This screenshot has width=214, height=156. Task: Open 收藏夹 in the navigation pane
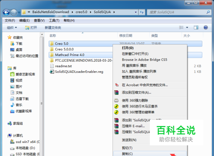[x=15, y=38]
